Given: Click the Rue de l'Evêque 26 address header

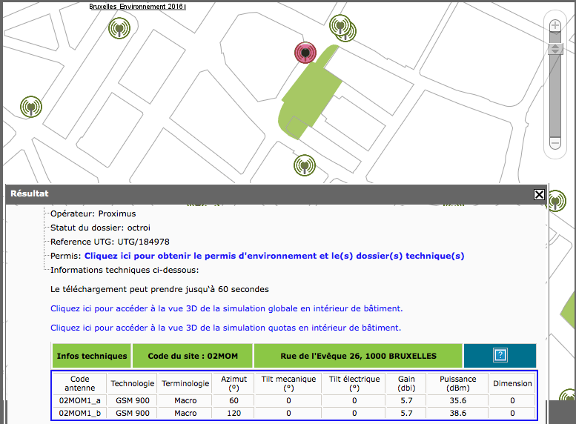Looking at the screenshot, I should 358,356.
